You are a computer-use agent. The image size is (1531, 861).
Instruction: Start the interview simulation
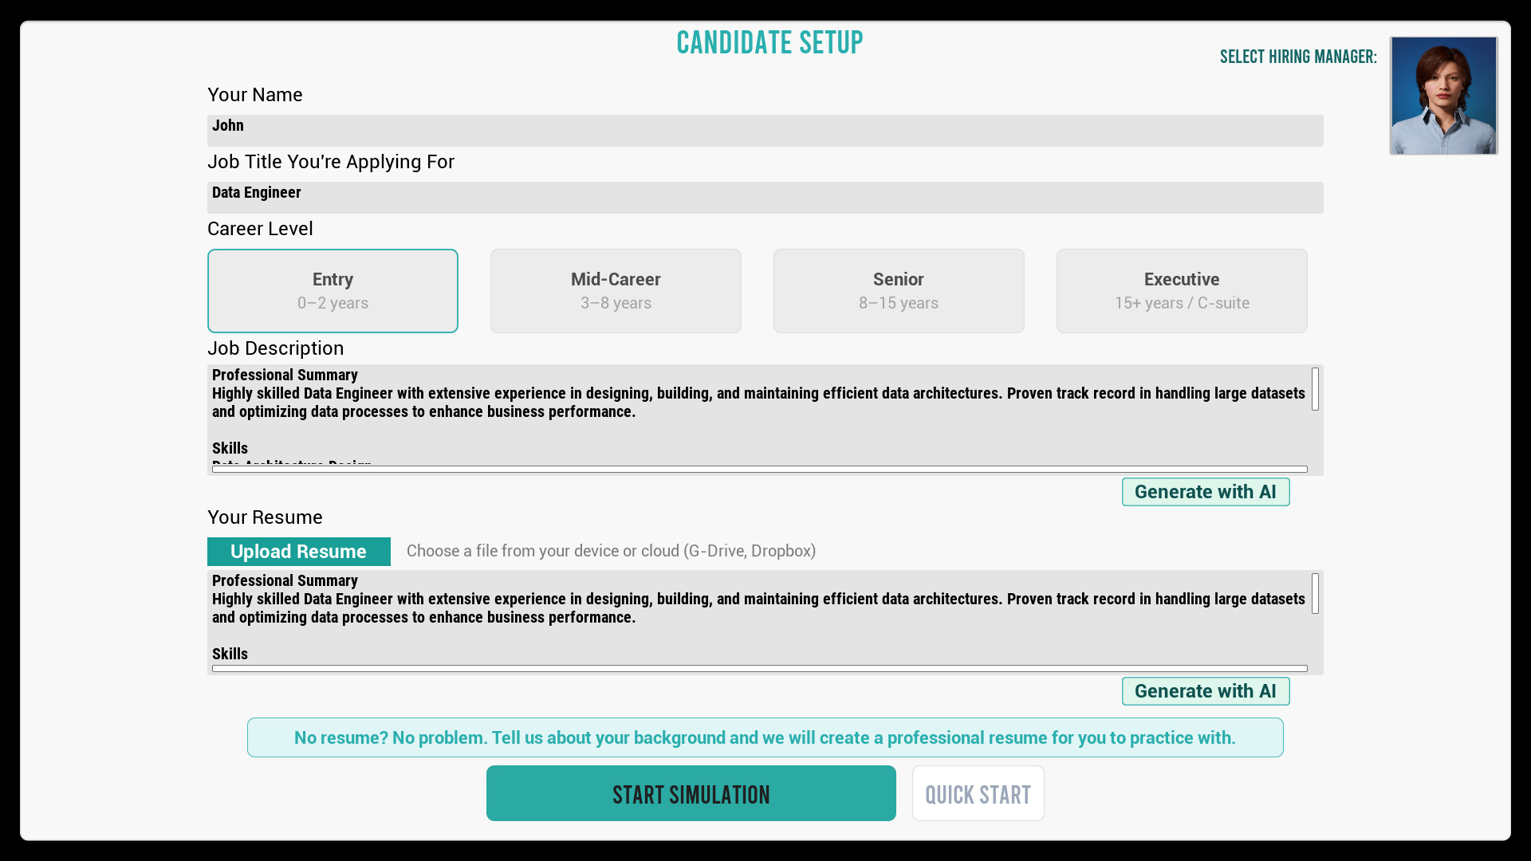691,793
